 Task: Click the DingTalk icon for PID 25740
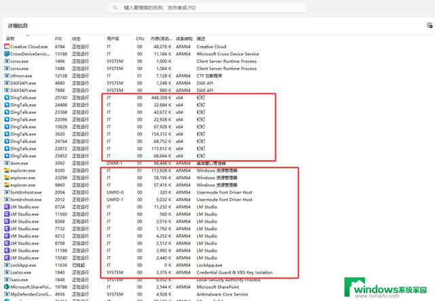[x=7, y=97]
